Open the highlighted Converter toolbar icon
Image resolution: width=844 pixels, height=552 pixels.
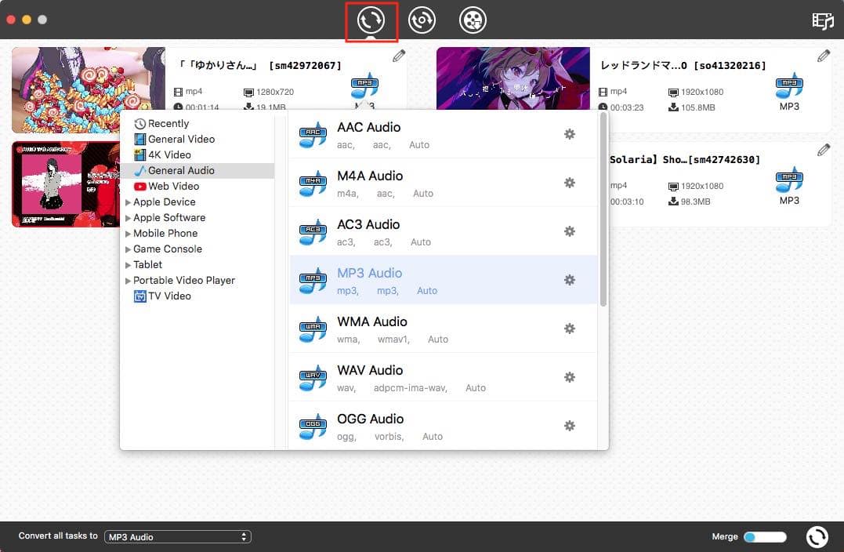[371, 20]
